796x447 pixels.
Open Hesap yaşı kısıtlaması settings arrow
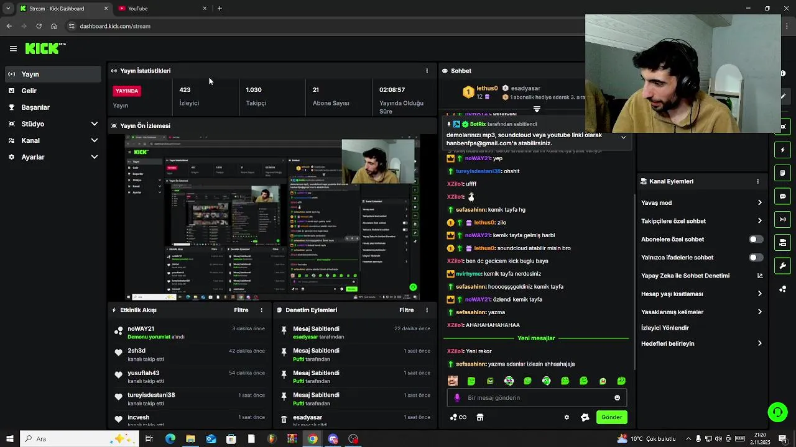[759, 294]
